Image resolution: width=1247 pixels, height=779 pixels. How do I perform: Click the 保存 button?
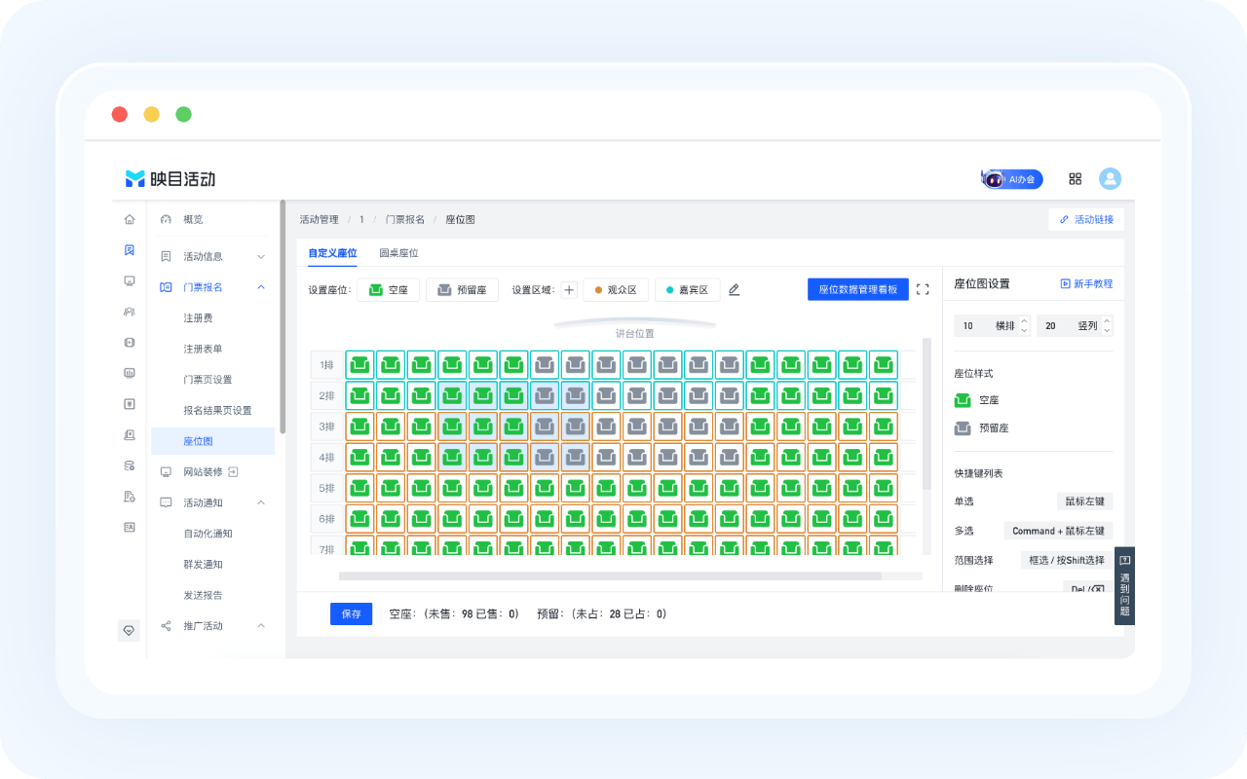pos(351,614)
